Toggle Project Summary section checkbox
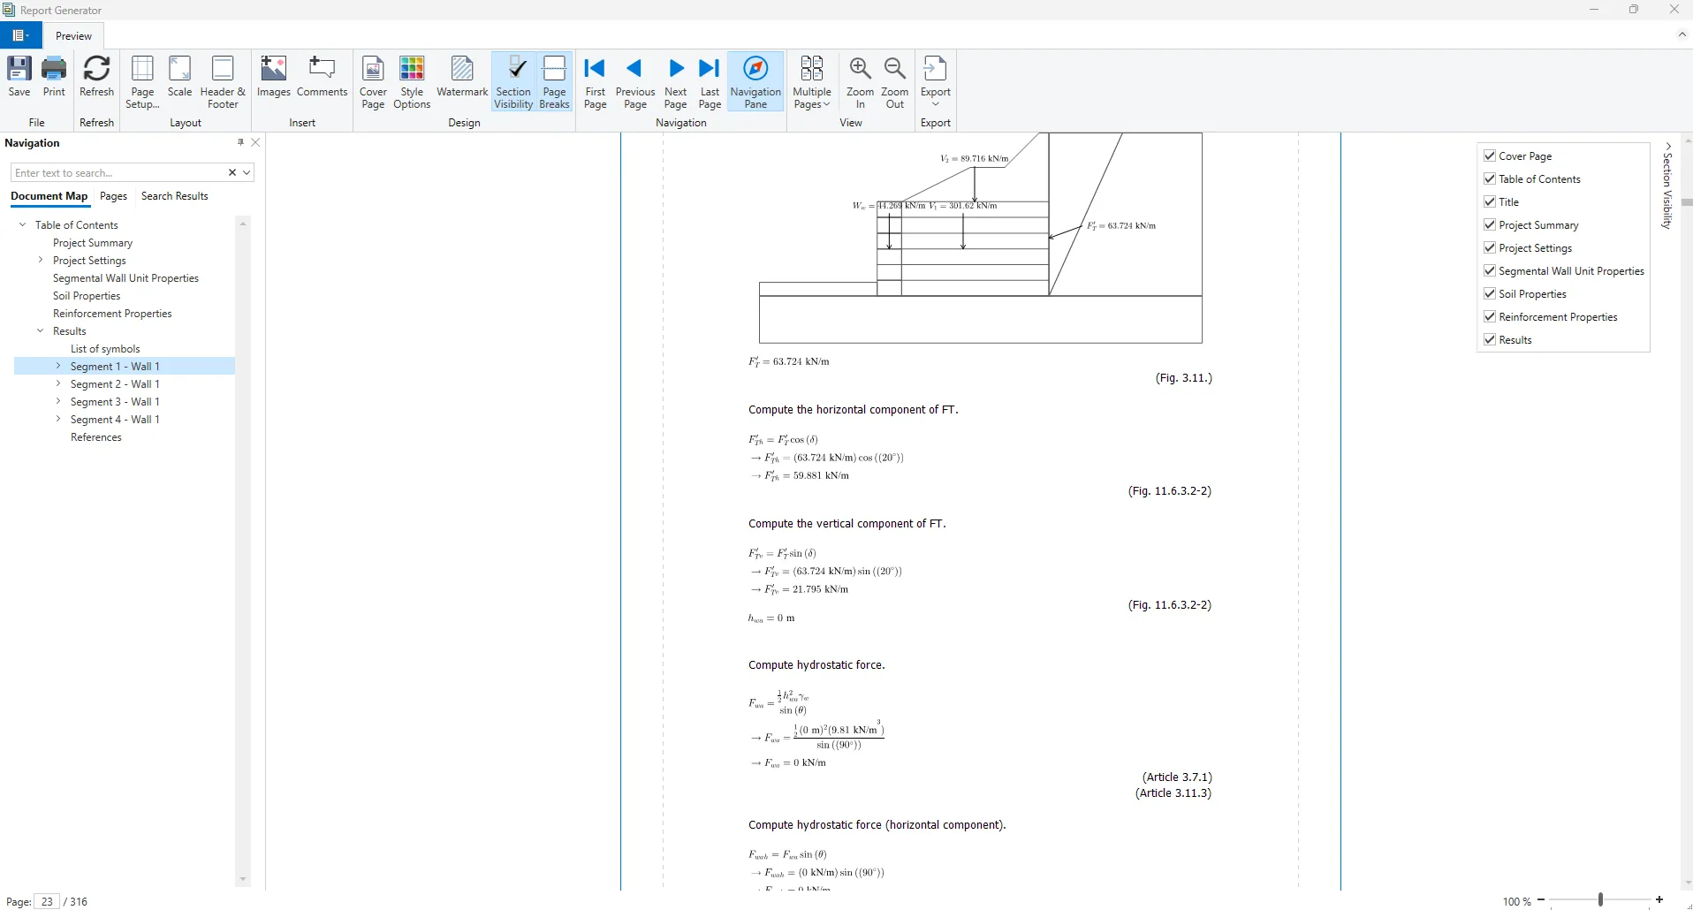 click(1490, 224)
